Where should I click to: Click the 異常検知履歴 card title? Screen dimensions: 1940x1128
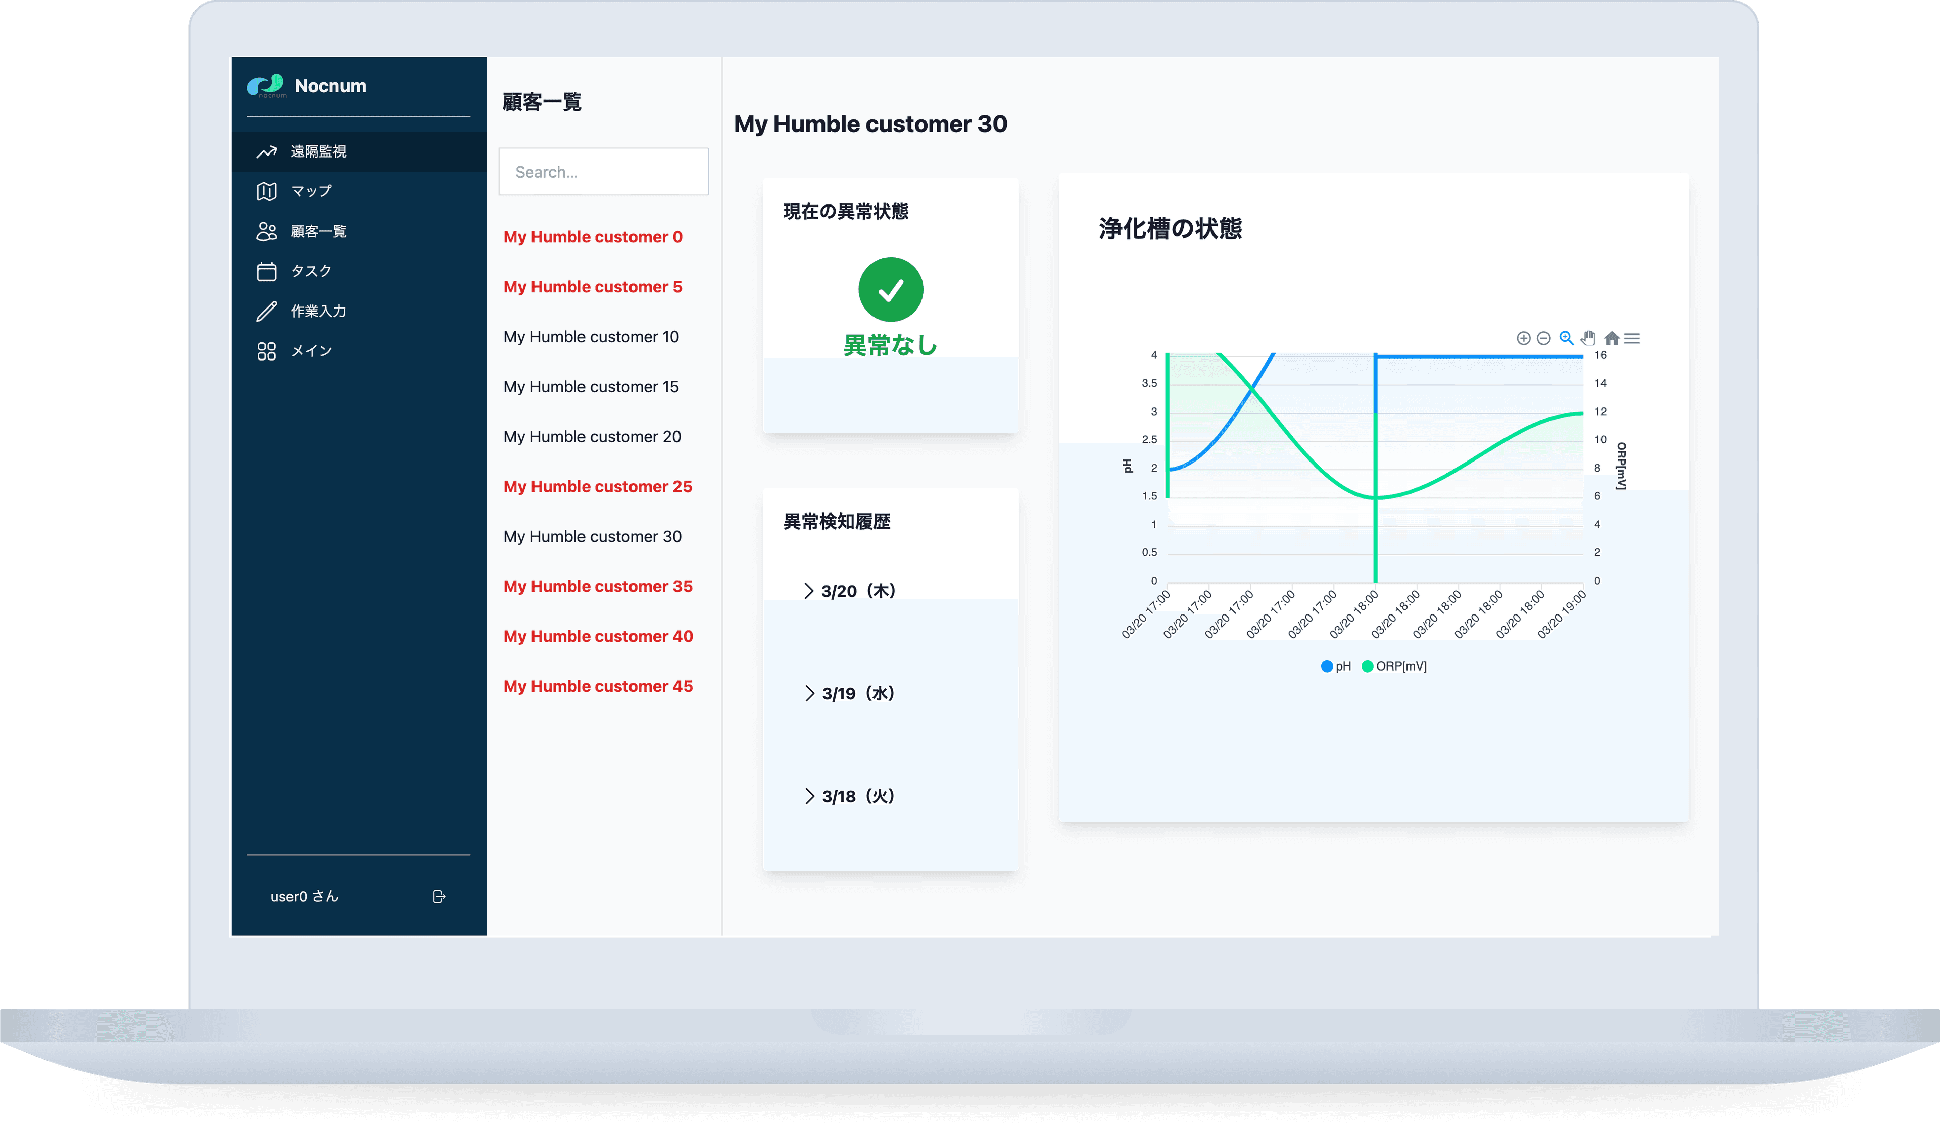[837, 522]
